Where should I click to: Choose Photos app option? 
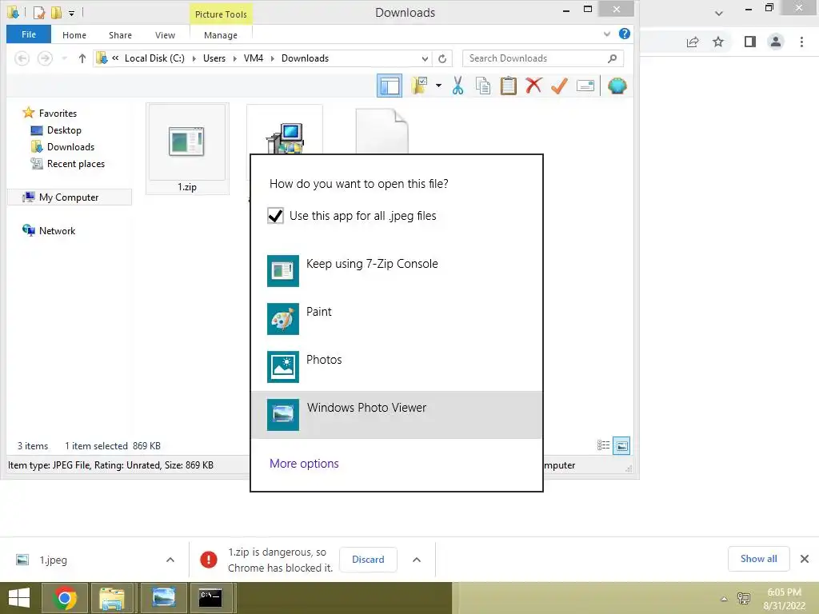point(397,366)
